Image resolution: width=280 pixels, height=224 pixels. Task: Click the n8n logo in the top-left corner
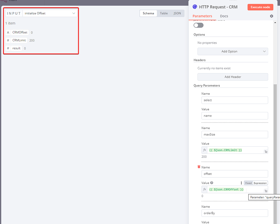point(4,2)
